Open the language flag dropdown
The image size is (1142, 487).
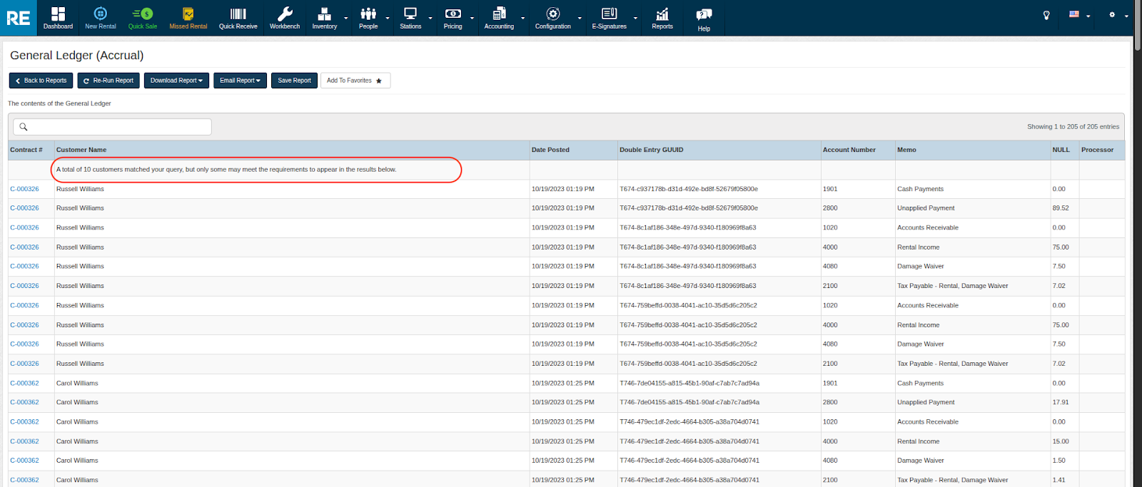tap(1078, 15)
